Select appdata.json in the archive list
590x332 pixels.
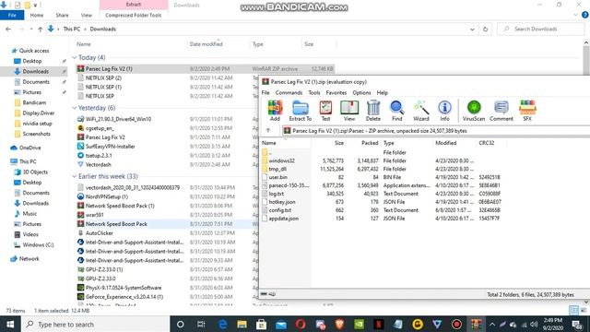click(284, 219)
